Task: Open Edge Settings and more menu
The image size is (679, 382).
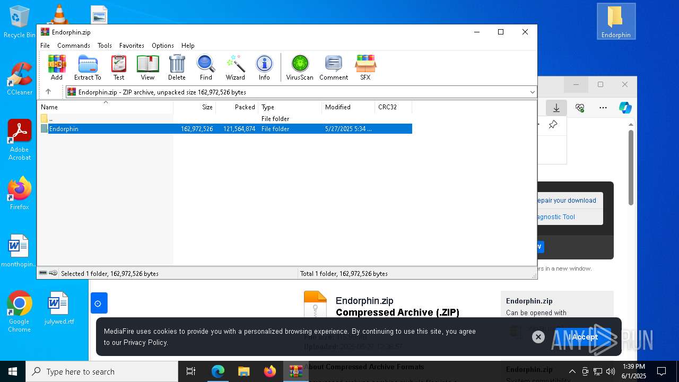Action: click(603, 108)
